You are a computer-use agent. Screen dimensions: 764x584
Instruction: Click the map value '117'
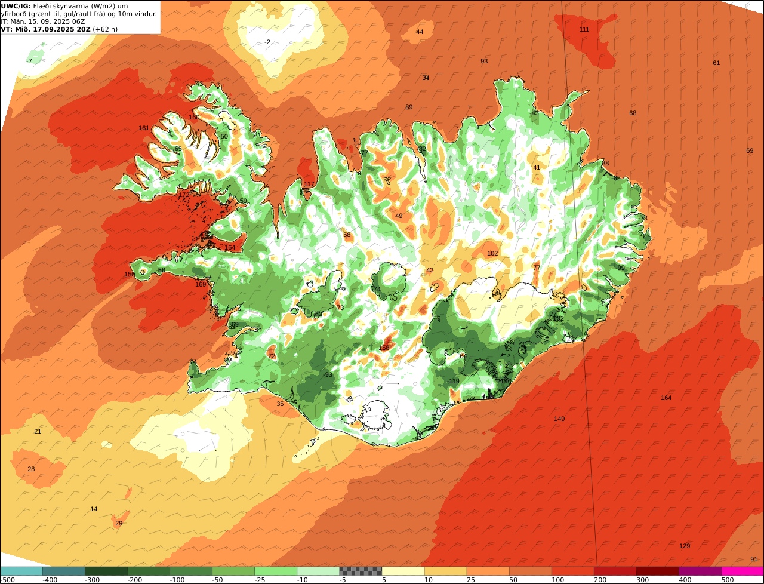point(309,184)
